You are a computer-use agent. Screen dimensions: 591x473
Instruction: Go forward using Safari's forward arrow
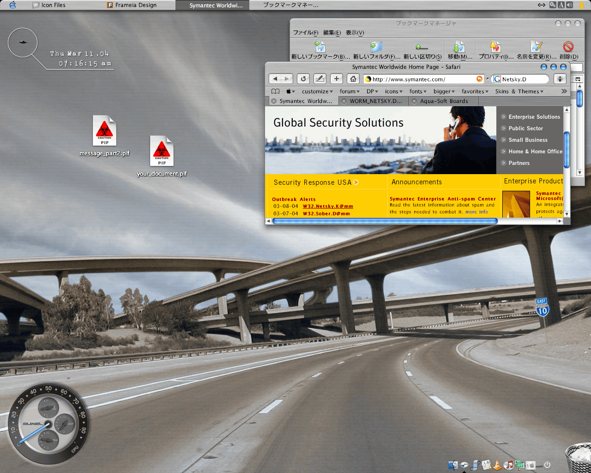pyautogui.click(x=287, y=79)
